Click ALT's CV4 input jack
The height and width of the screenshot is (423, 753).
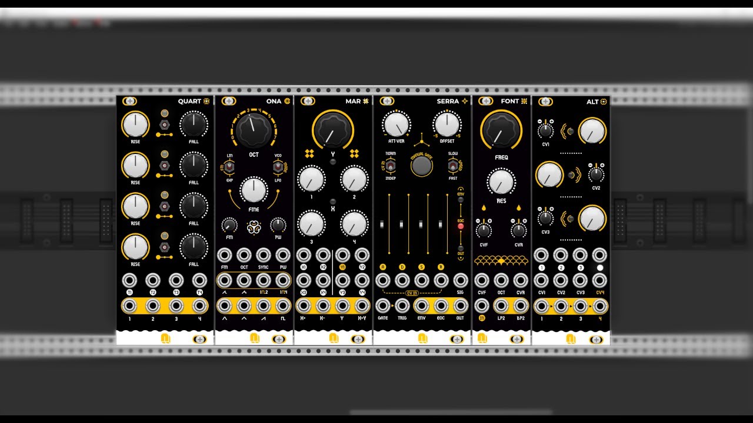point(599,280)
